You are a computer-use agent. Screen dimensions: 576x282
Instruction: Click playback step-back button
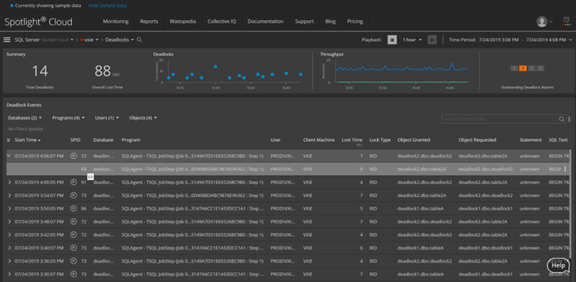point(392,40)
